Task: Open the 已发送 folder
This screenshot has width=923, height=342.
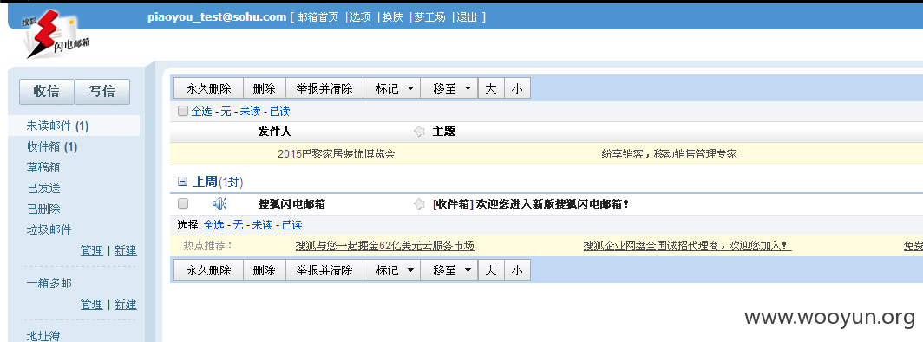Action: point(43,188)
